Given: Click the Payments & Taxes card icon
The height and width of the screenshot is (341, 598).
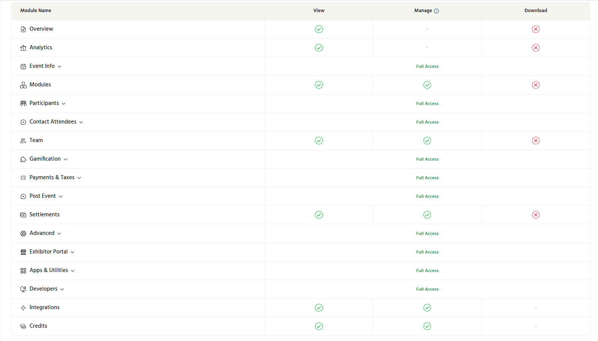Looking at the screenshot, I should [x=23, y=178].
